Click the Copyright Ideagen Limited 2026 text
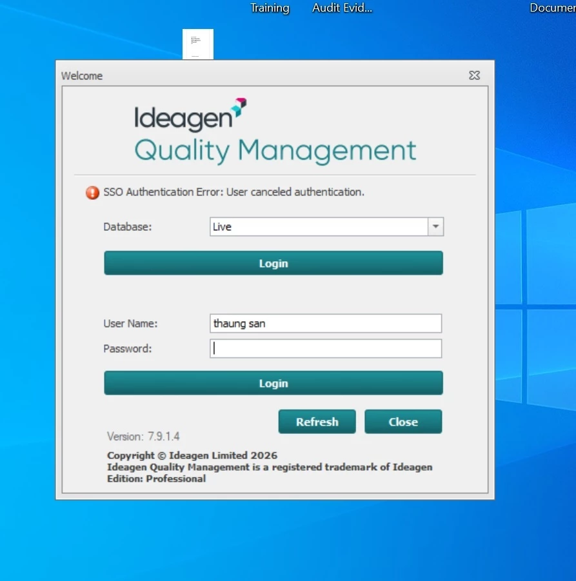Image resolution: width=576 pixels, height=581 pixels. tap(192, 455)
